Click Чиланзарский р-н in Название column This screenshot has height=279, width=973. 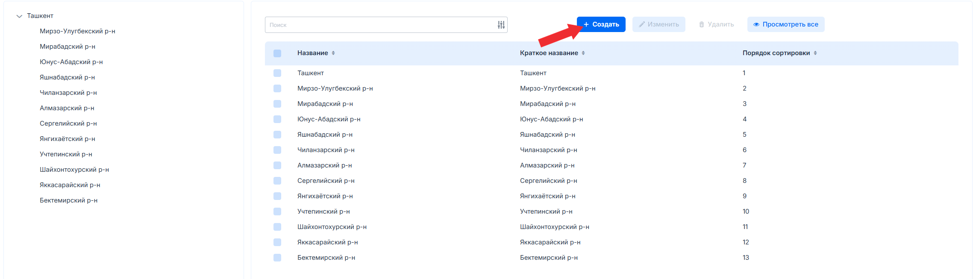(326, 150)
